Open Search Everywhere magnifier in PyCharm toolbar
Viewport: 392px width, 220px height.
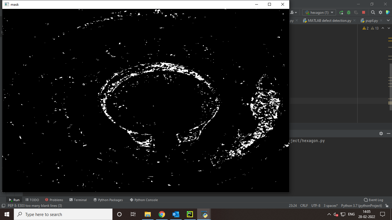[373, 12]
